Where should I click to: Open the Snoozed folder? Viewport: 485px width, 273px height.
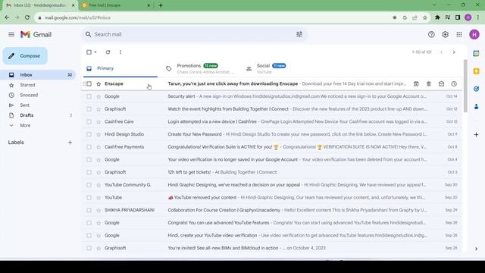[39, 95]
